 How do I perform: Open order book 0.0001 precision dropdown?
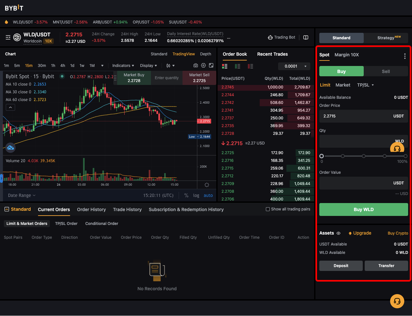(x=294, y=66)
